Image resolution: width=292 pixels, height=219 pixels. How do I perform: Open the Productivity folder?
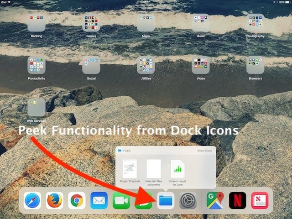[x=36, y=65]
